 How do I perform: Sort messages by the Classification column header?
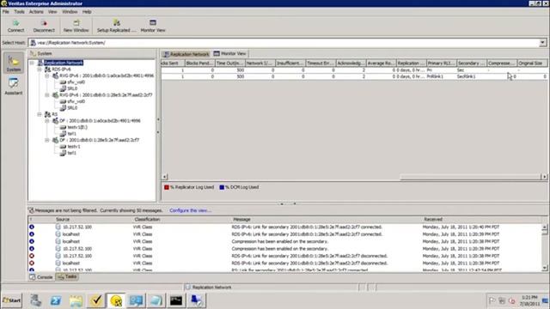147,220
